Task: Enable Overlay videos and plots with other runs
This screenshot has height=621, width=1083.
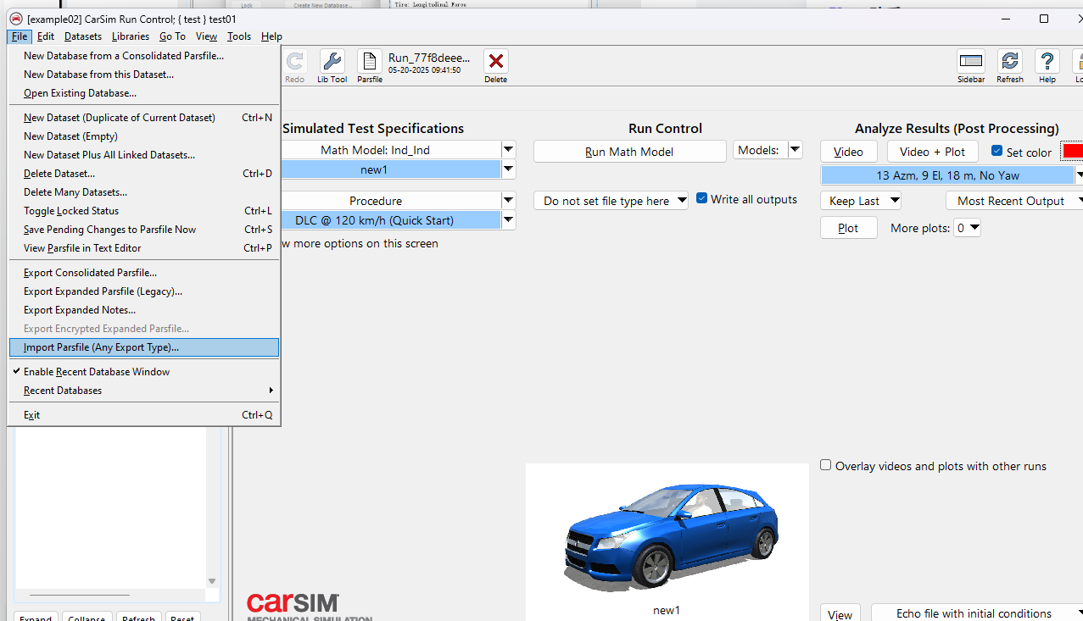Action: tap(825, 465)
